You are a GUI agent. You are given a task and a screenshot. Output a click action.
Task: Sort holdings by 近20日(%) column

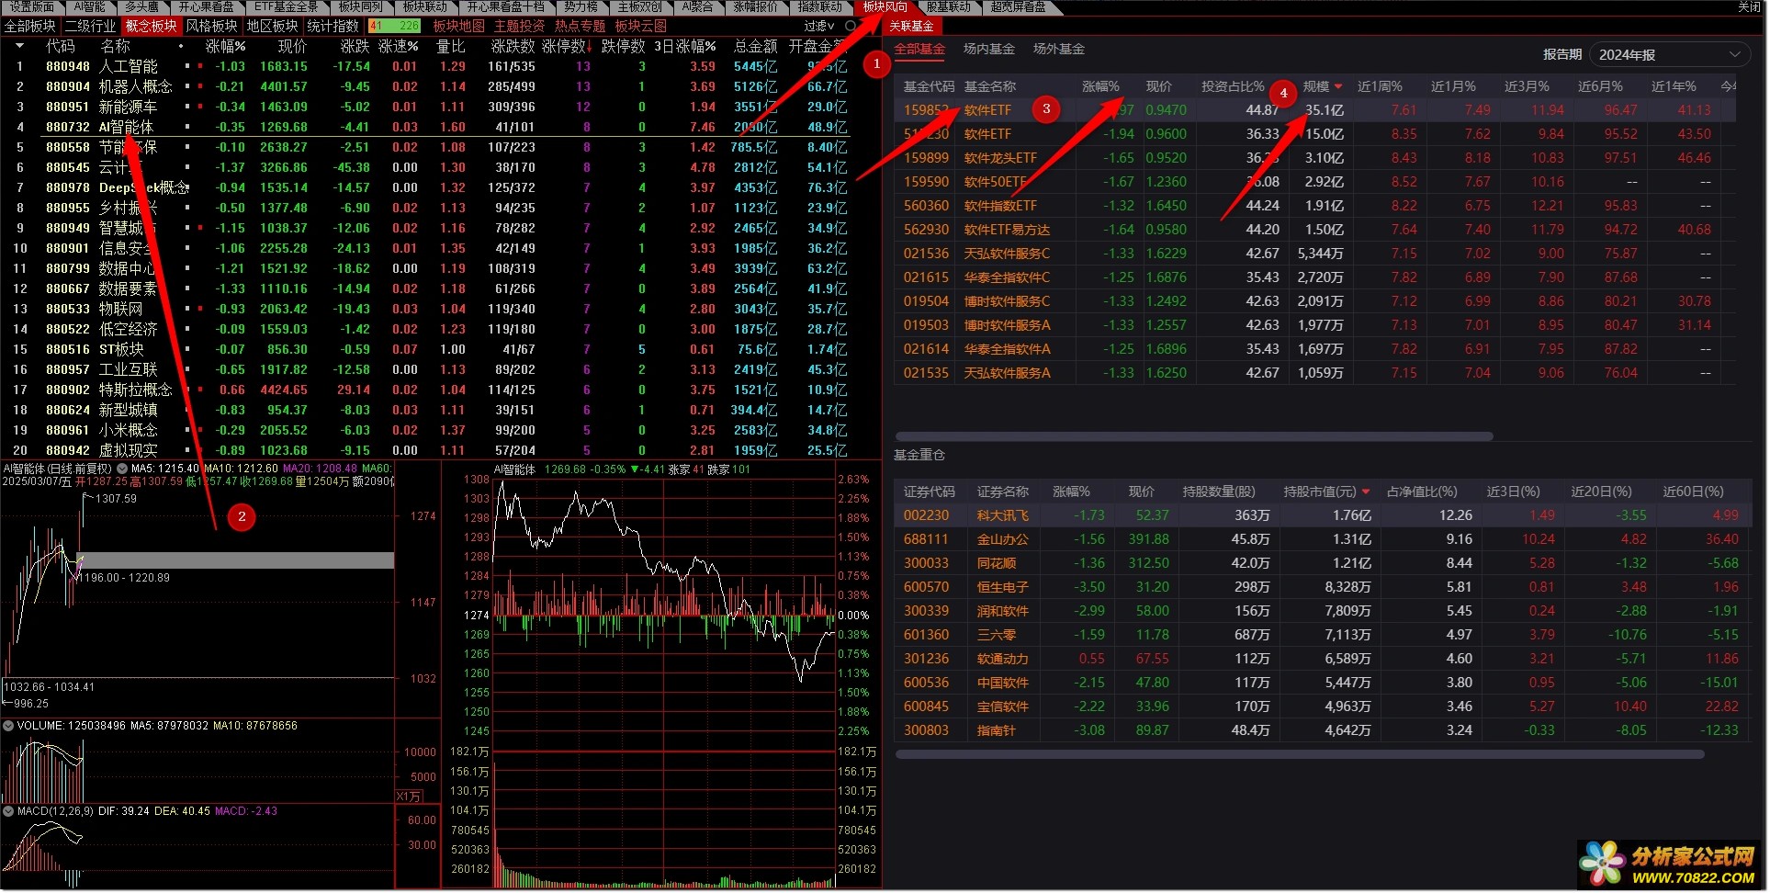[1602, 492]
